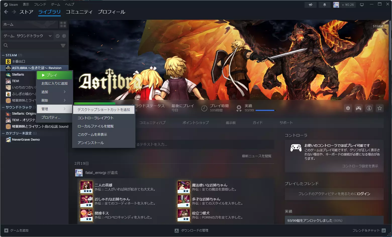Open the advanced filter icon
392x237 pixels.
(63, 45)
